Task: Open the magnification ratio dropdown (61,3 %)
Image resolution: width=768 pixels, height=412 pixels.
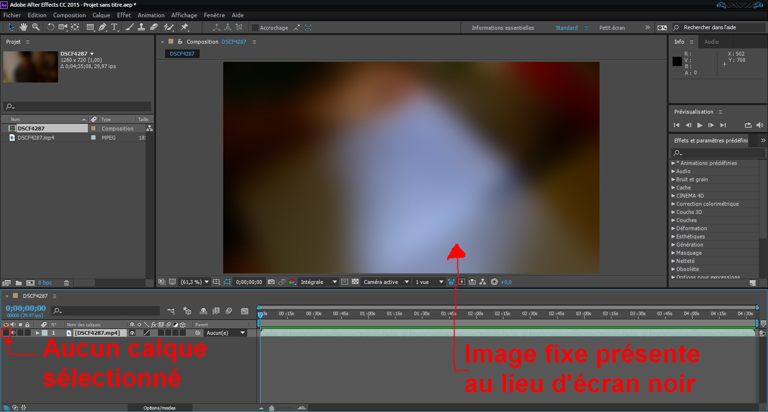Action: click(195, 282)
